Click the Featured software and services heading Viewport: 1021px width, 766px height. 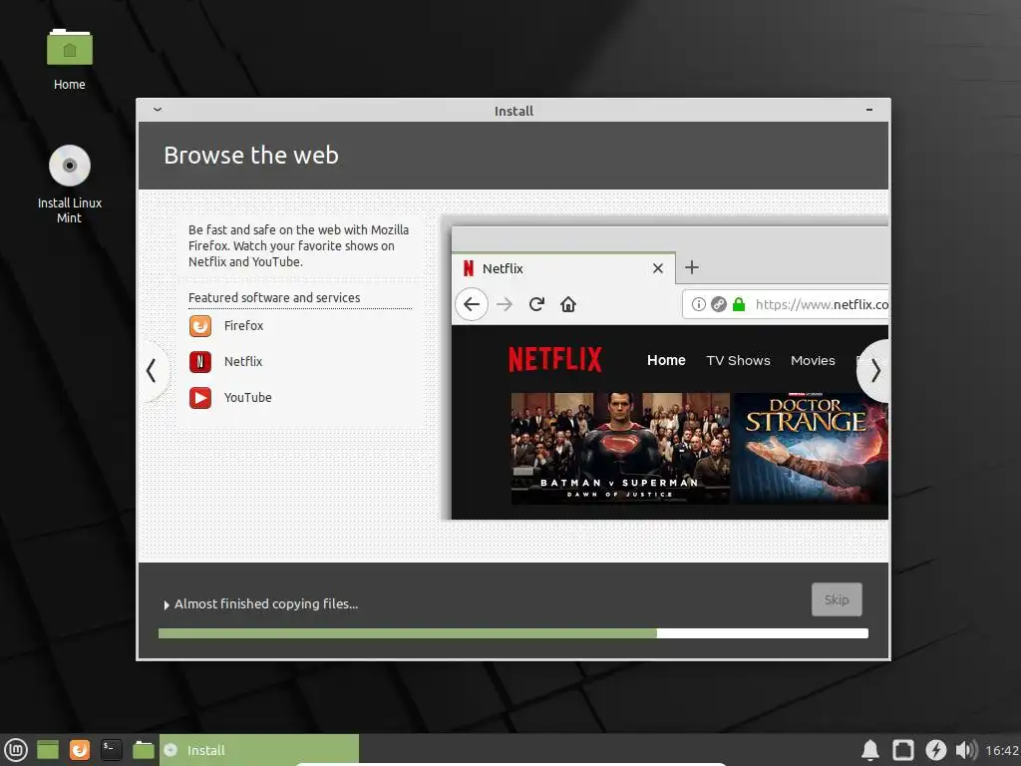[274, 297]
